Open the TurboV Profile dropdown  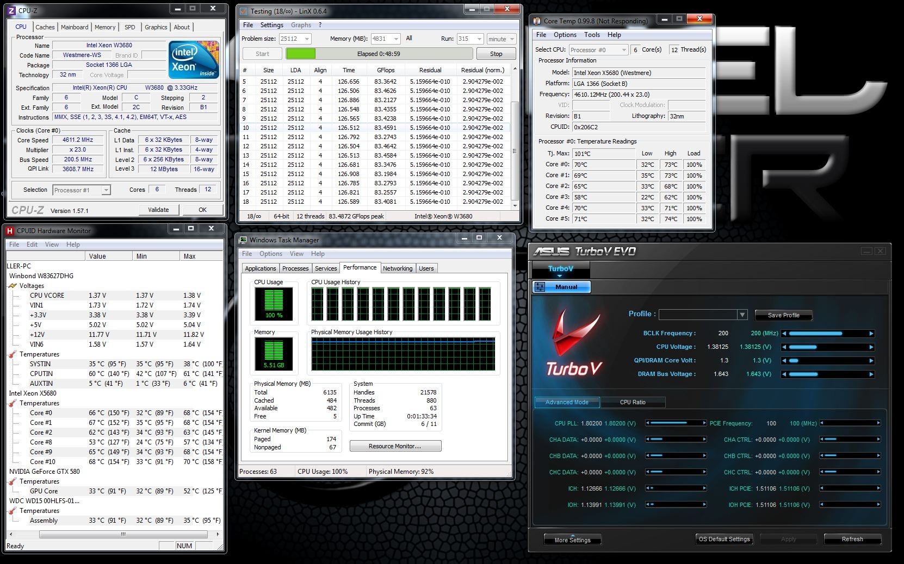742,315
